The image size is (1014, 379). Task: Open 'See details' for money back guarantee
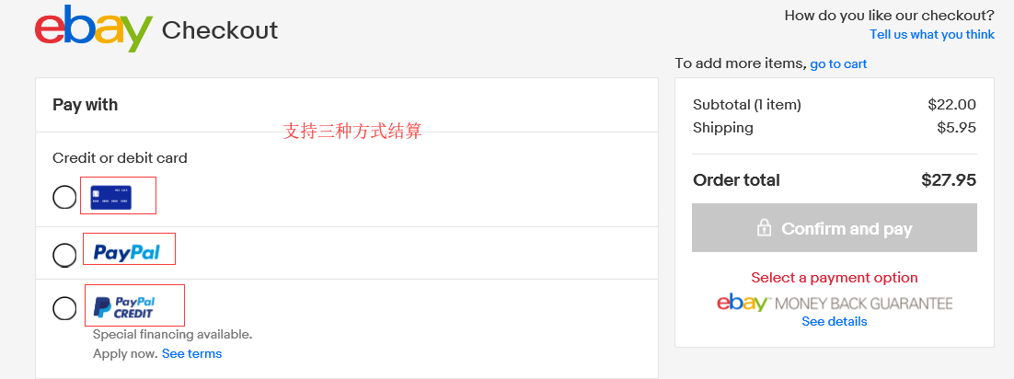coord(834,321)
